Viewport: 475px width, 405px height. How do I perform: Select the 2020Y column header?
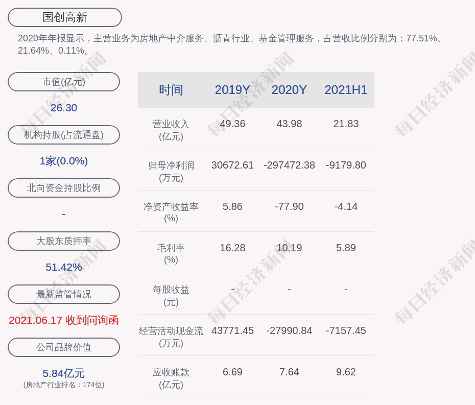pos(289,90)
